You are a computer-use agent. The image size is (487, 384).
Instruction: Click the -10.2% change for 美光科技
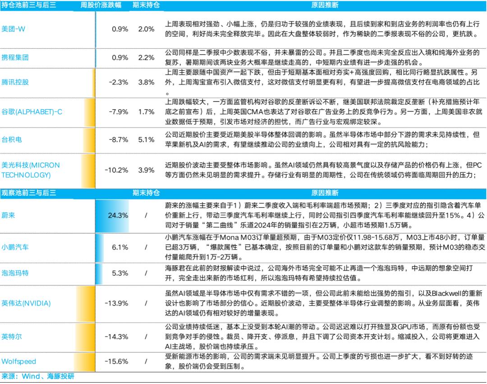116,170
